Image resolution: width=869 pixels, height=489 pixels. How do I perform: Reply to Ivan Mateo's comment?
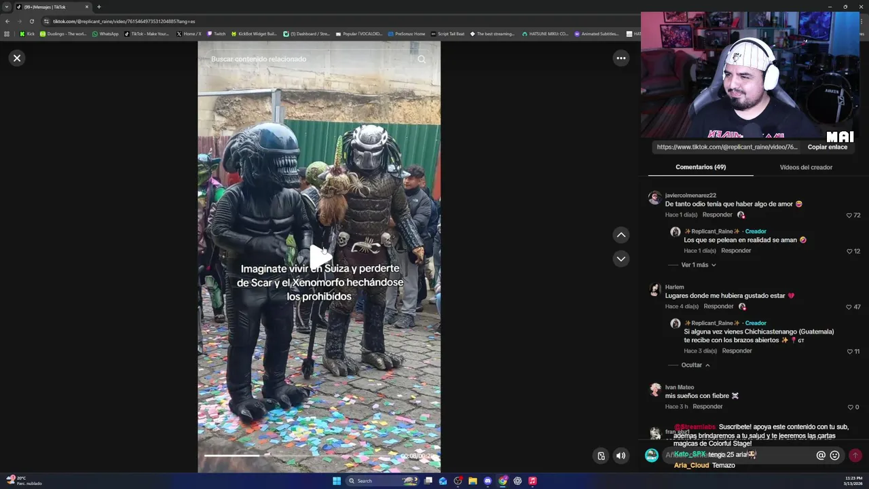707,407
